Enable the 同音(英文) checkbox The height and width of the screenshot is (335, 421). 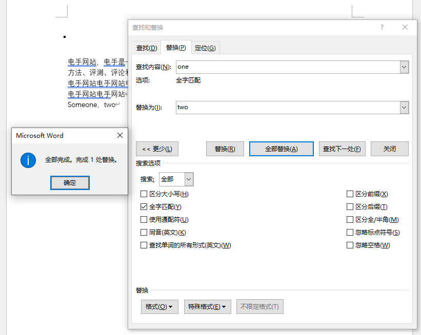point(144,233)
